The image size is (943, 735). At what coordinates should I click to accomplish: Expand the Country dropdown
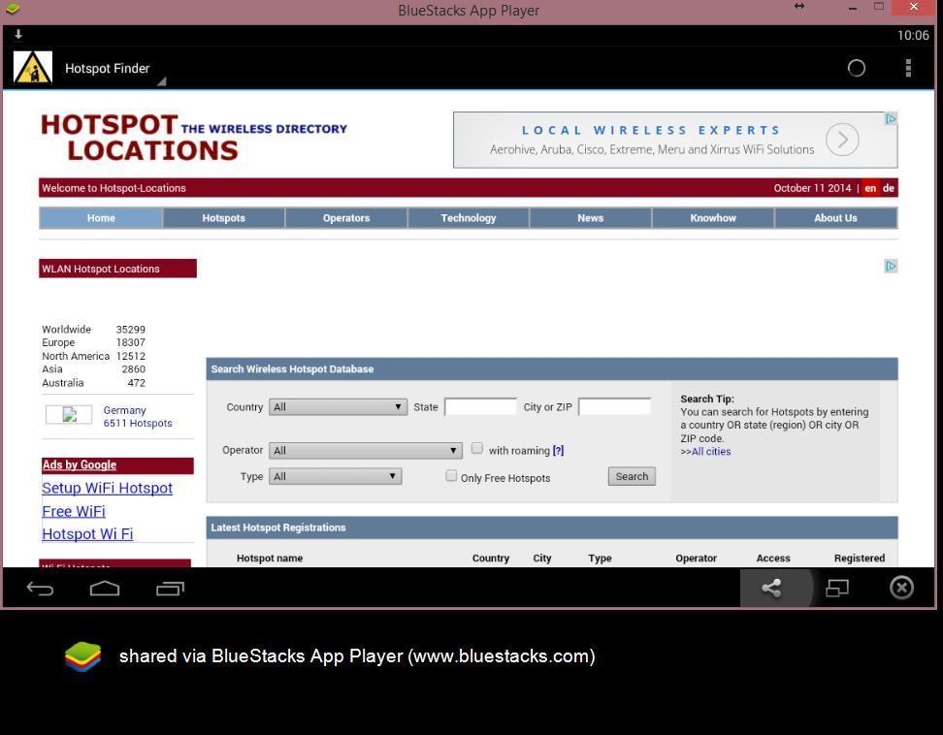click(338, 407)
